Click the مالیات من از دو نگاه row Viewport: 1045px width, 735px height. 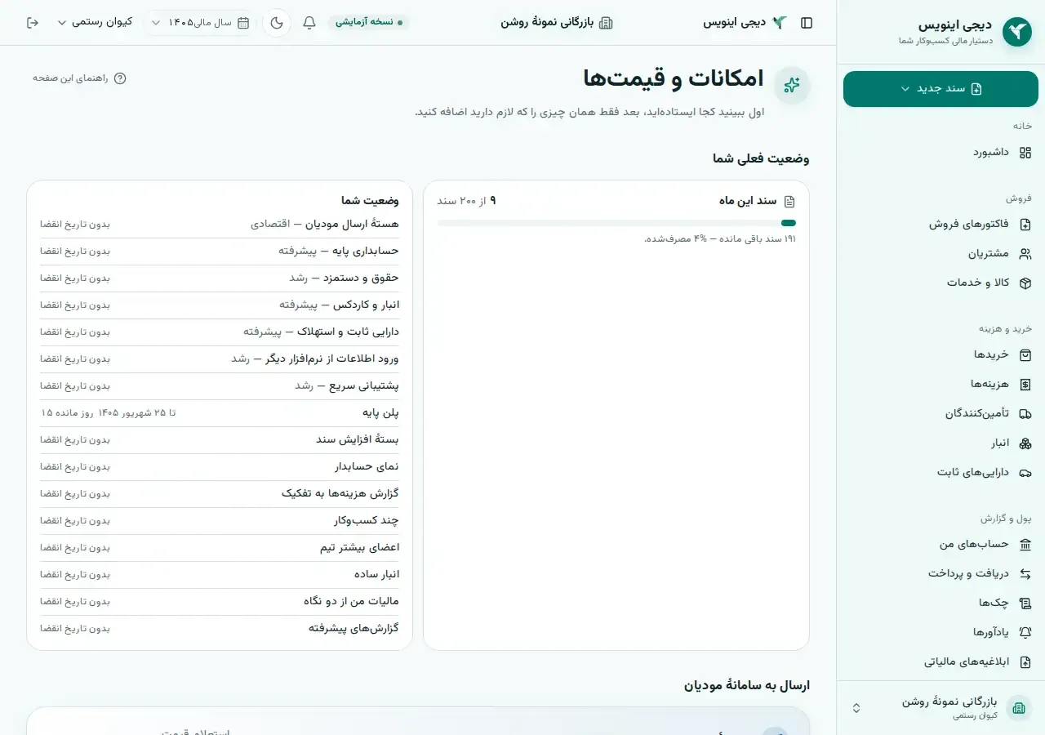pyautogui.click(x=220, y=602)
